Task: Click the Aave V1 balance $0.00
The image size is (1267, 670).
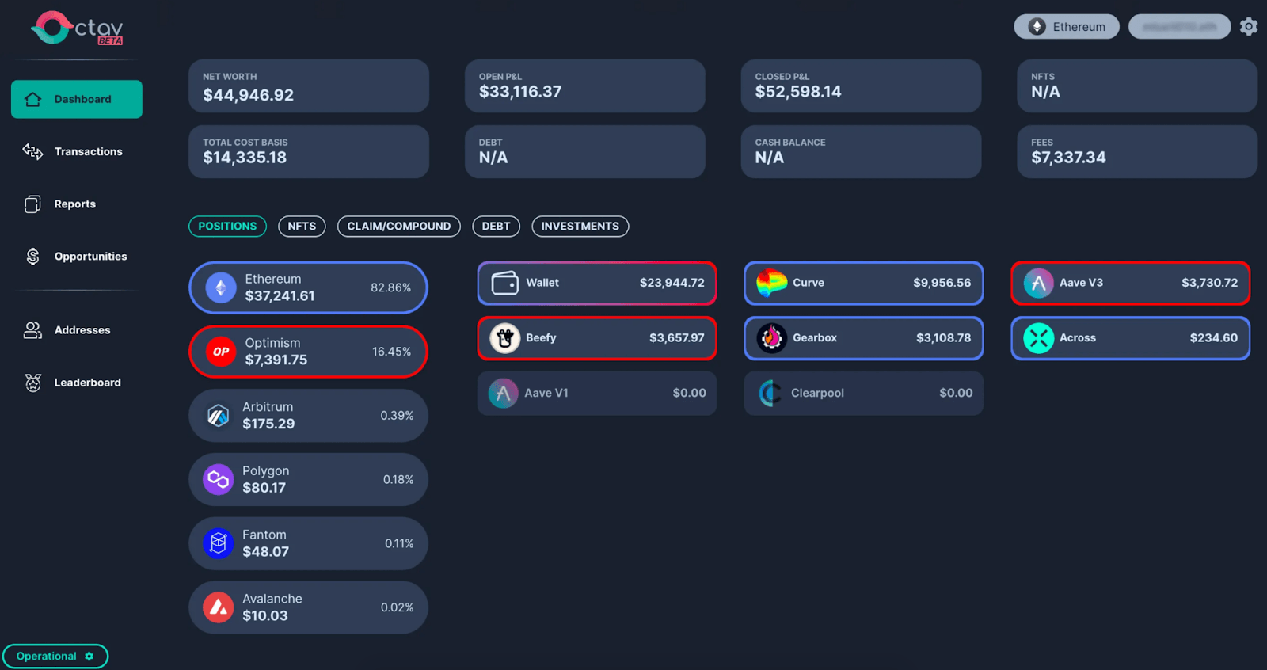Action: pyautogui.click(x=690, y=393)
